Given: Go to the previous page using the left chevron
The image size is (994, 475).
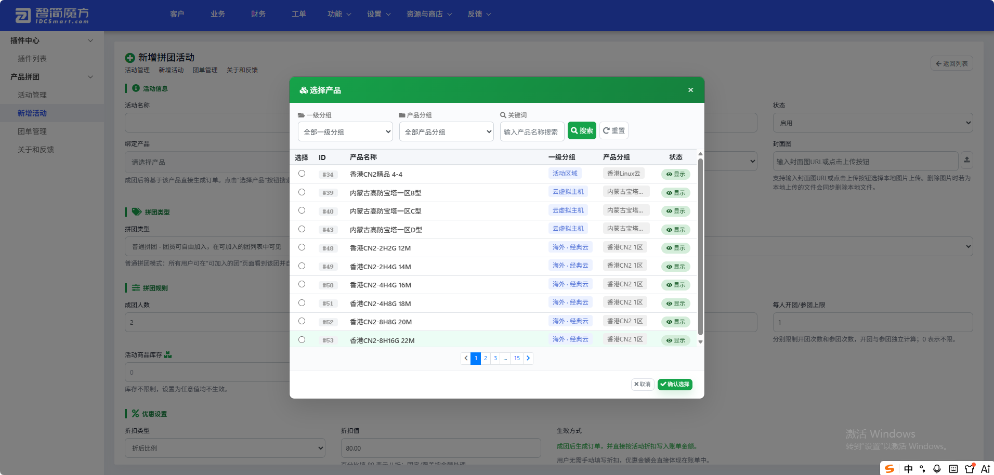Looking at the screenshot, I should point(466,358).
